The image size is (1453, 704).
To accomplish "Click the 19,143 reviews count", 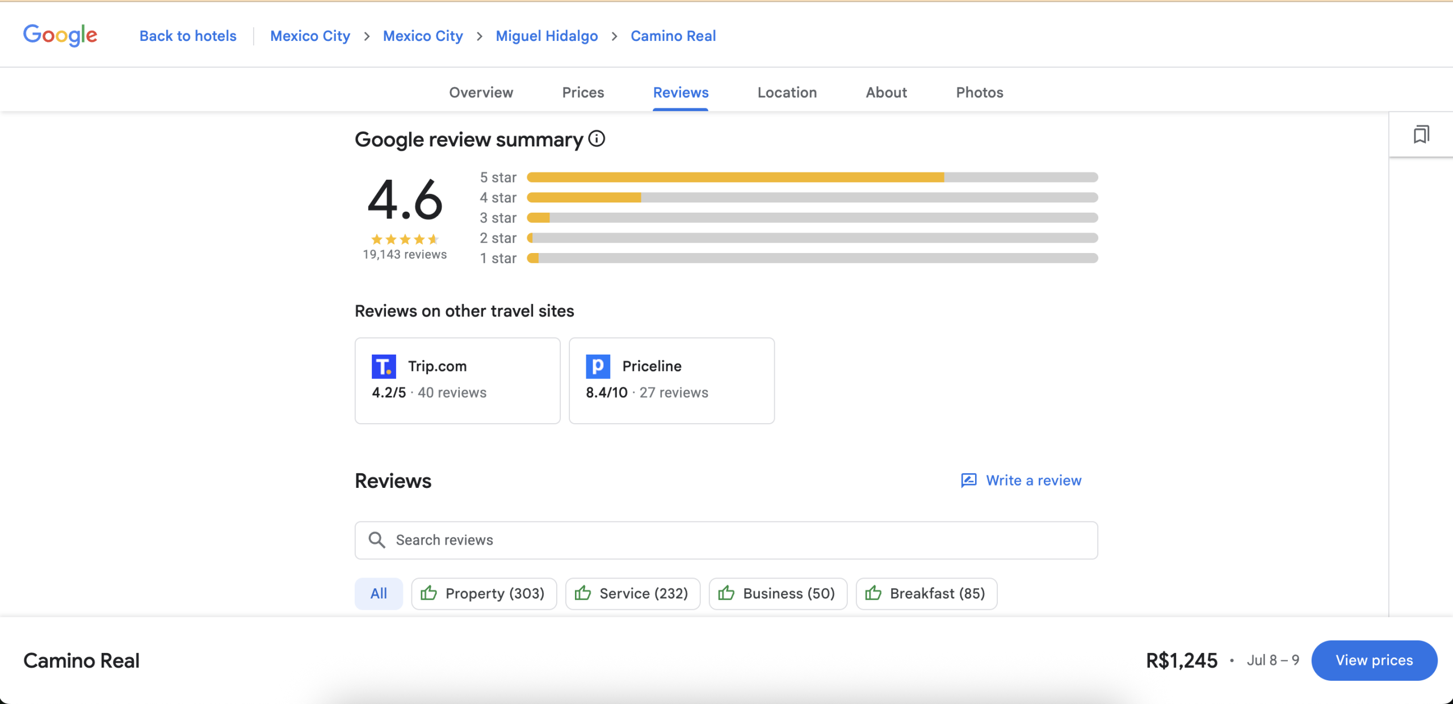I will coord(405,255).
